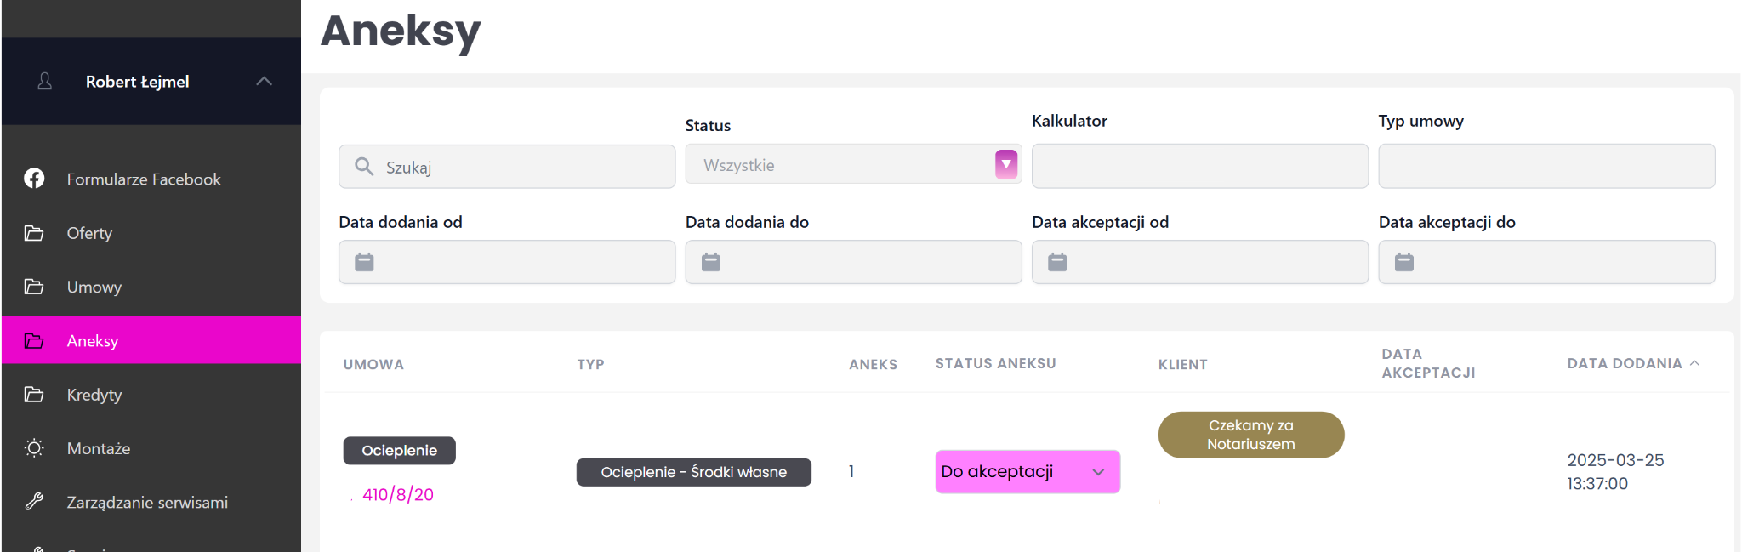Go to Umowy section
Screen dimensions: 1742x552
[94, 287]
